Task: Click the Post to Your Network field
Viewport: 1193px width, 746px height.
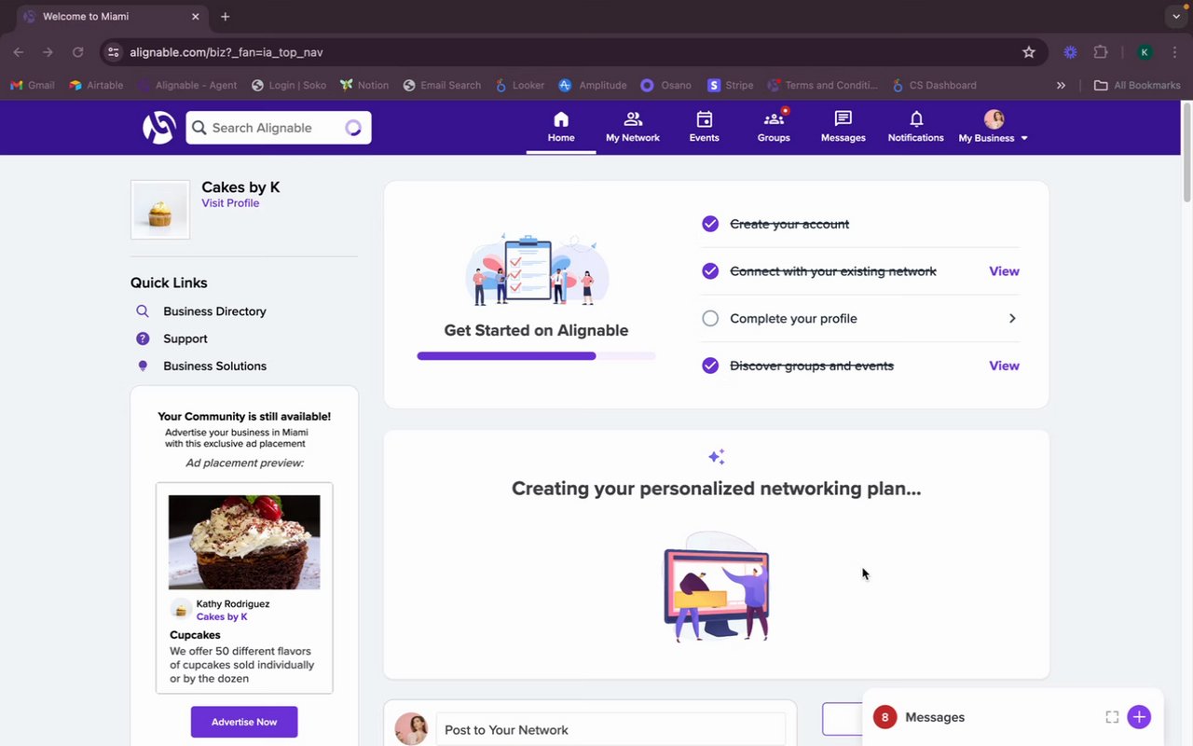Action: (610, 729)
